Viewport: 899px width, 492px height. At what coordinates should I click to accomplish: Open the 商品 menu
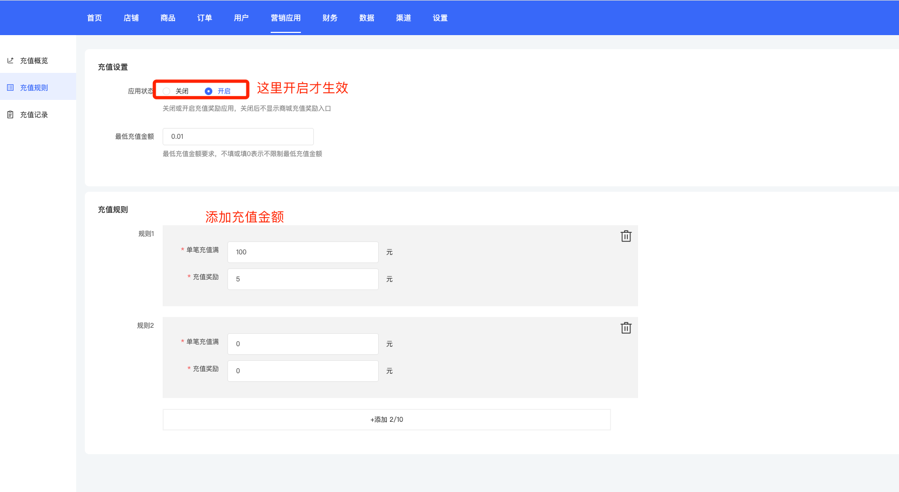tap(168, 18)
